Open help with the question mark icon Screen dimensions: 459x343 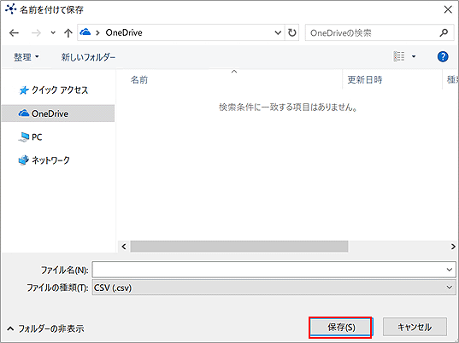point(443,56)
